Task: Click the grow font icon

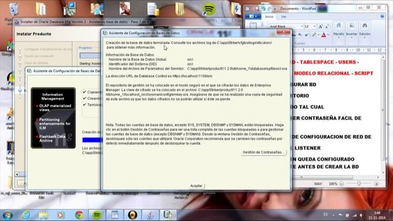Action: (321, 26)
